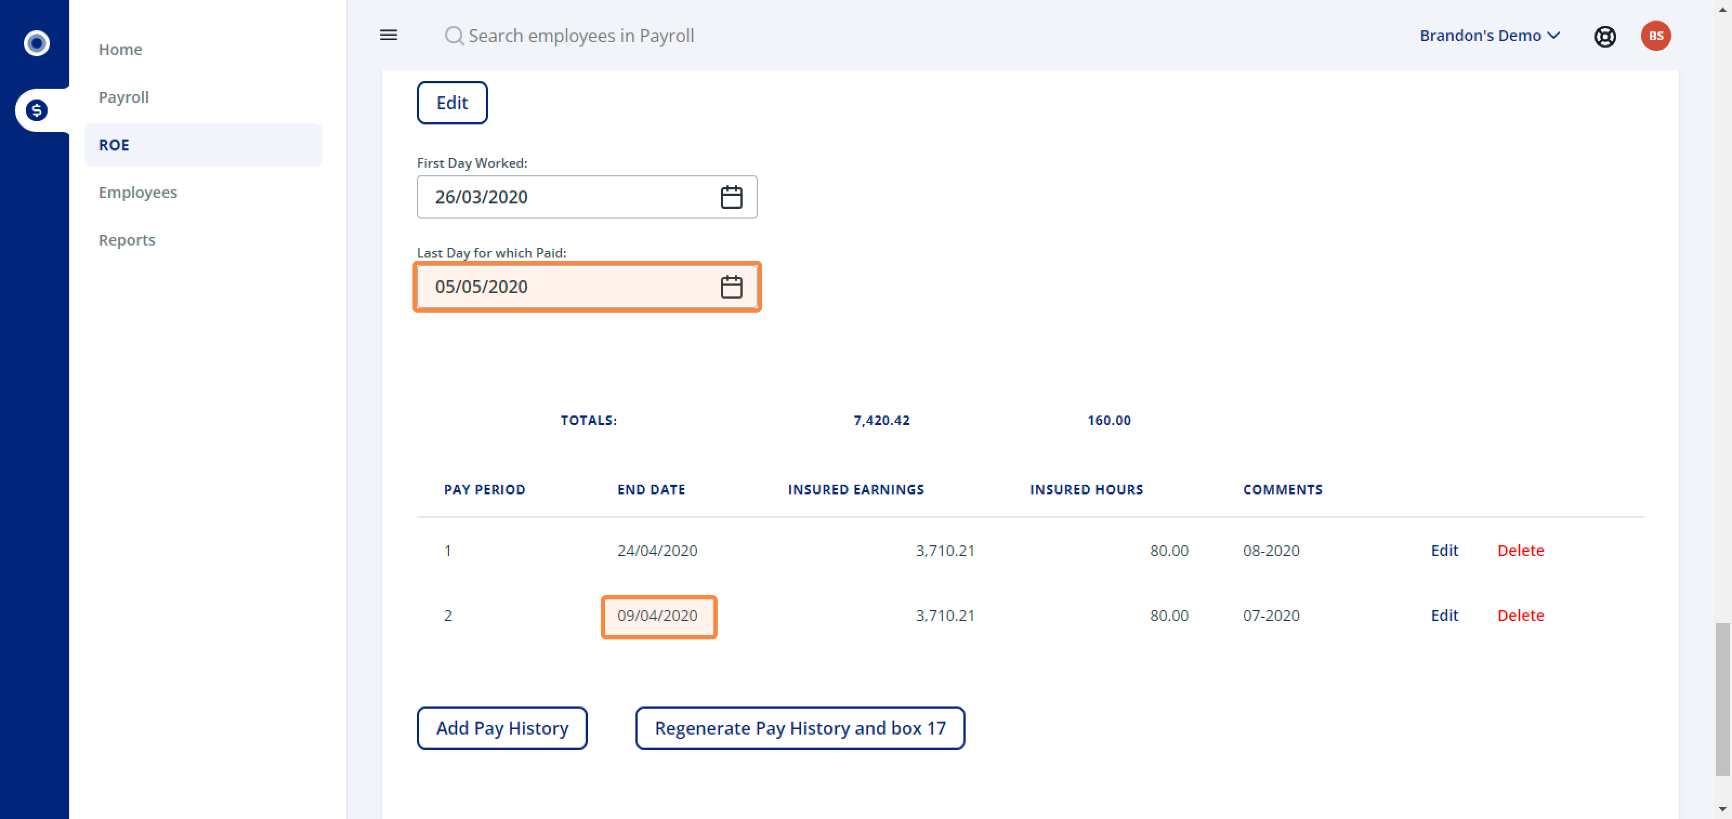Expand the Brandon's Demo dropdown
This screenshot has width=1732, height=819.
pos(1490,36)
